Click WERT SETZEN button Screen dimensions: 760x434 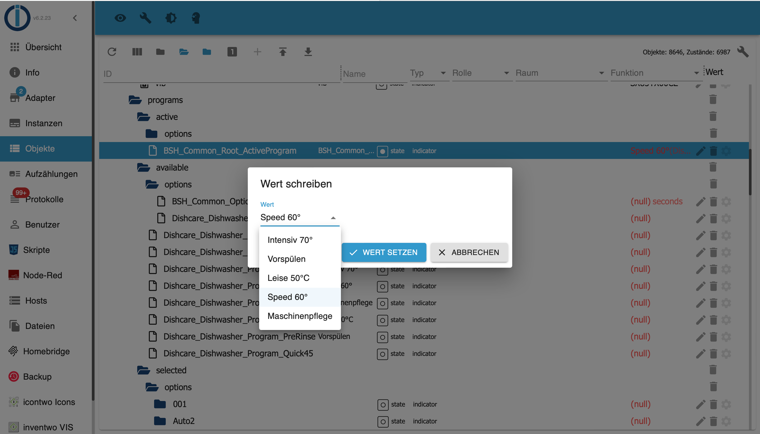click(x=384, y=252)
